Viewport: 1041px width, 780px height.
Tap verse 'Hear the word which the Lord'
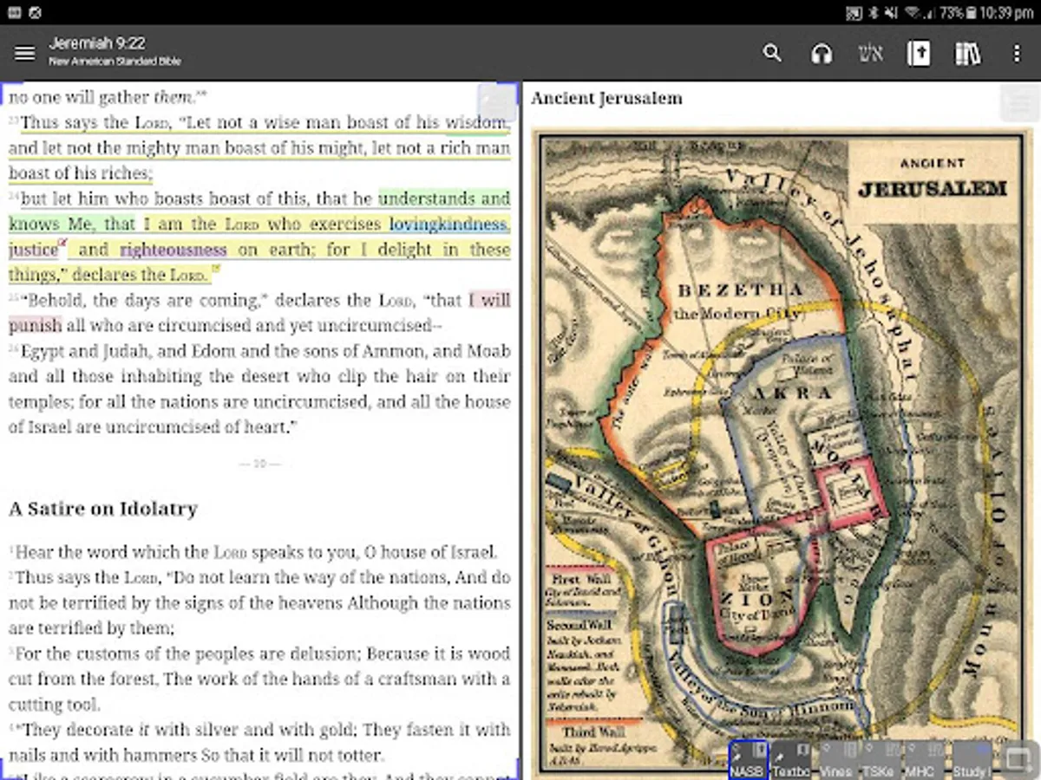tap(252, 552)
